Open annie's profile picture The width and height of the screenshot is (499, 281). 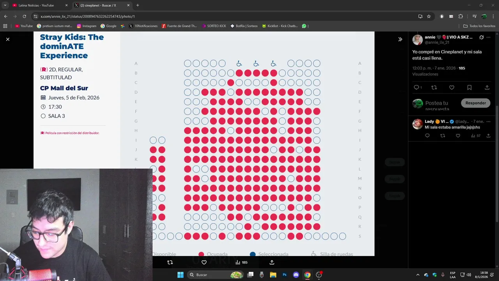point(418,40)
